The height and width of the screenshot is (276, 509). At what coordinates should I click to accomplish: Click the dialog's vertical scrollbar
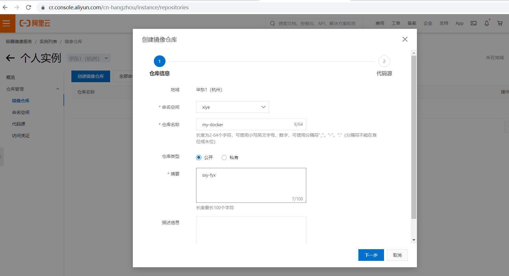pos(414,137)
